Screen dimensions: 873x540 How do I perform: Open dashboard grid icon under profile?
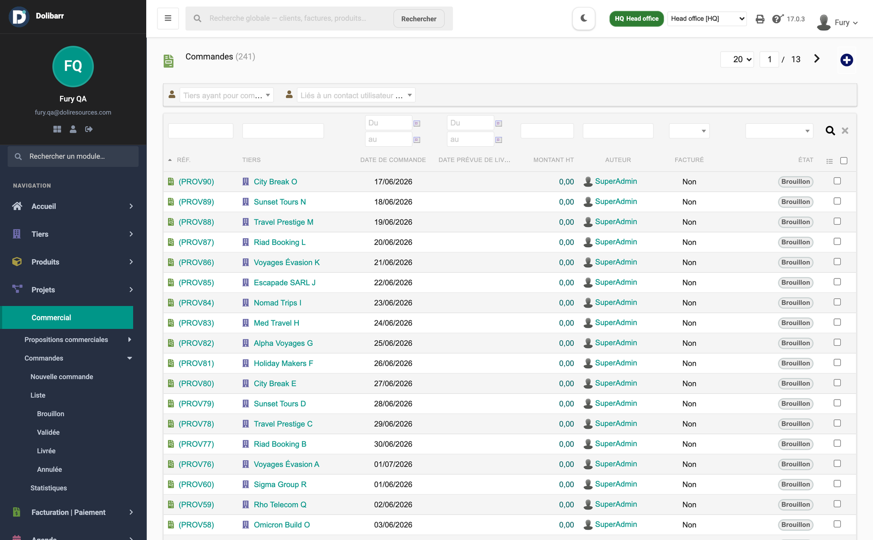tap(57, 129)
